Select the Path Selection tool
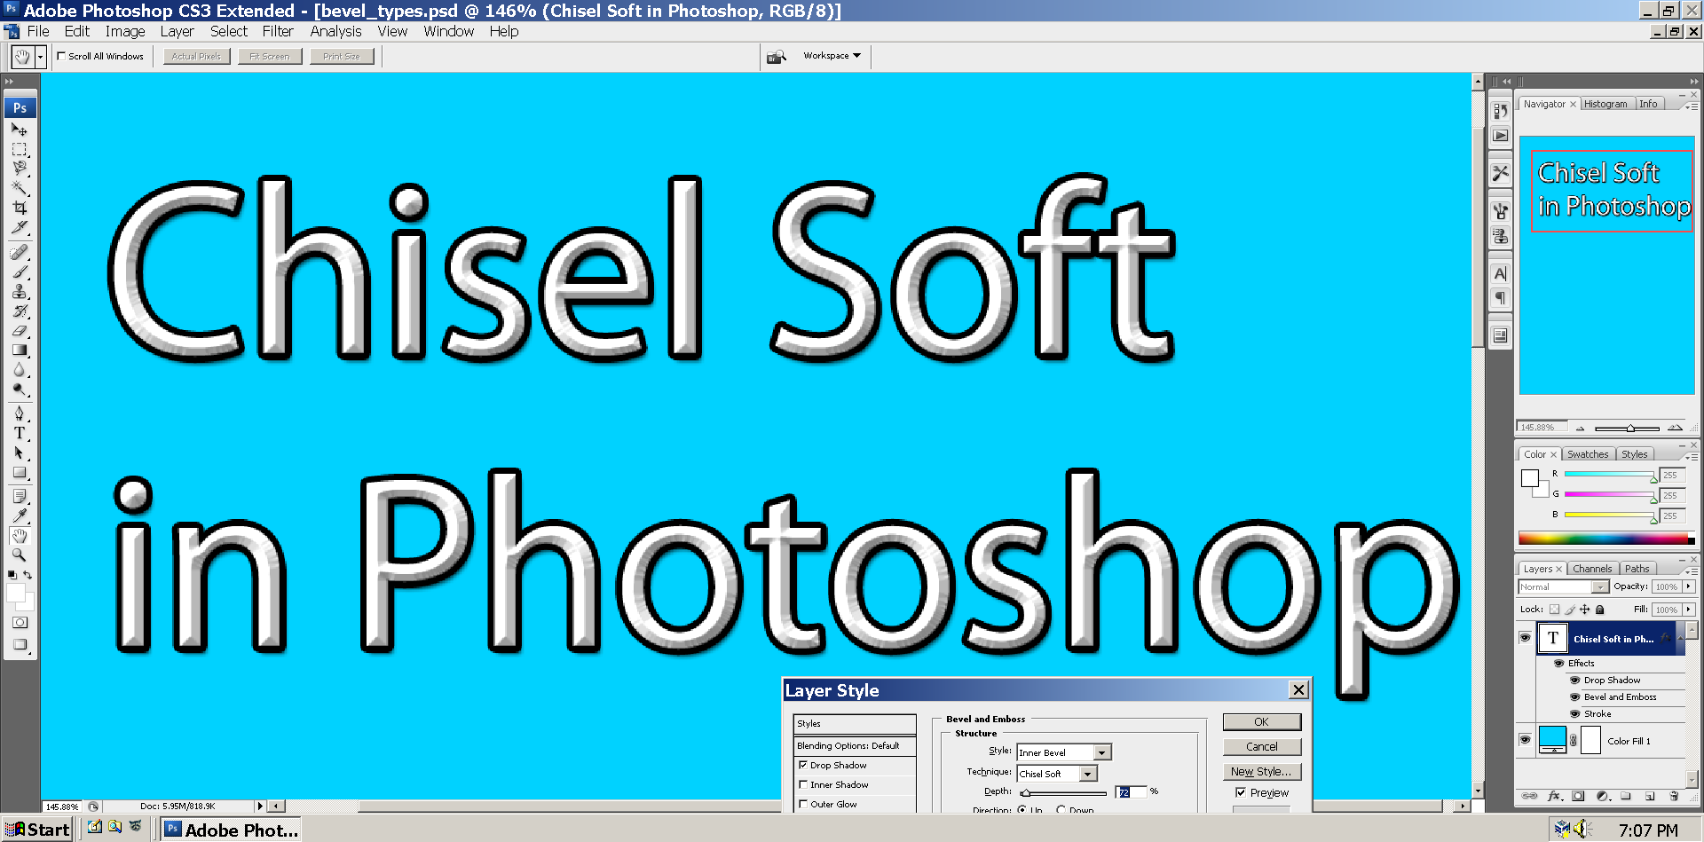Screen dimensions: 1704x842 click(x=19, y=452)
